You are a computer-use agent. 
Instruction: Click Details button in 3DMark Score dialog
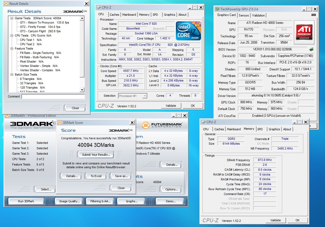pyautogui.click(x=72, y=176)
